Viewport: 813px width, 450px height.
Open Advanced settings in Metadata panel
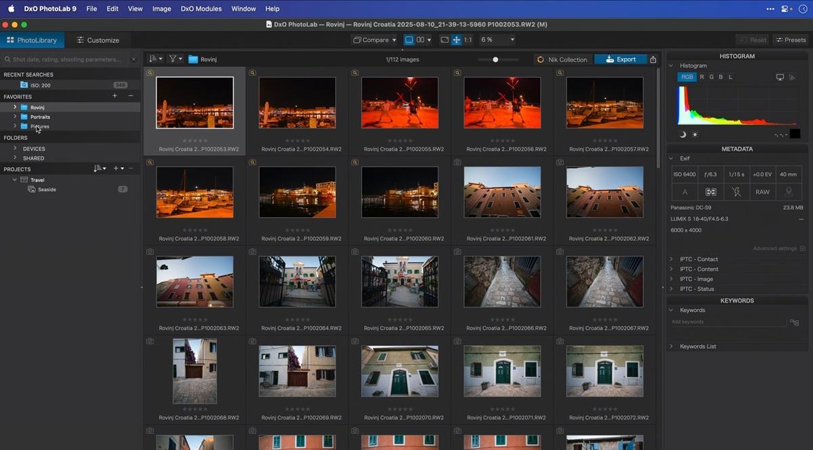tap(779, 248)
